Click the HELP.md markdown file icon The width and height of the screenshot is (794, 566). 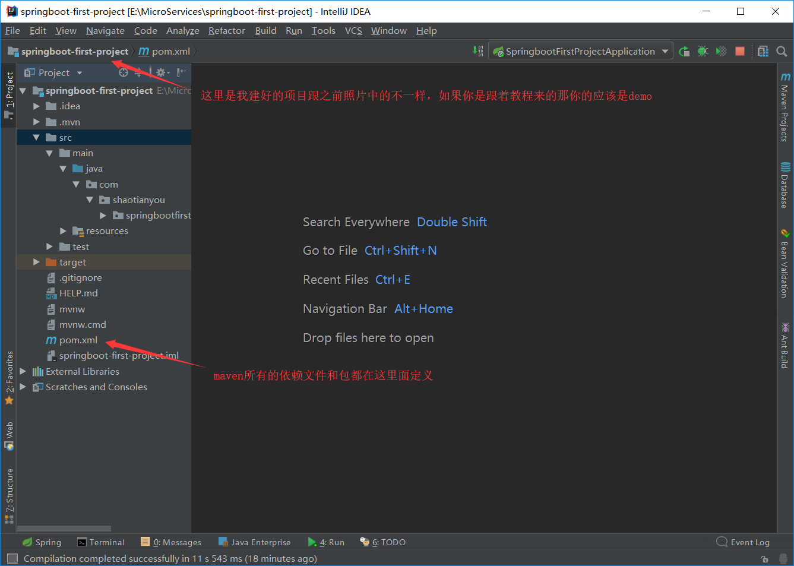point(51,293)
